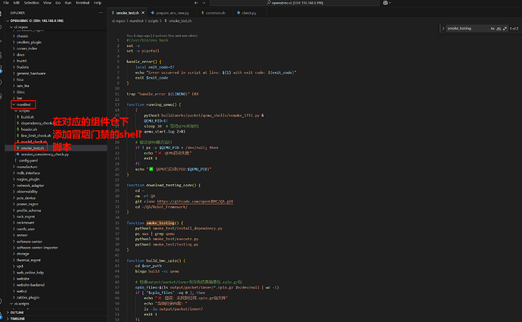Expand the OUTLINE panel section
The image size is (522, 322).
[17, 313]
